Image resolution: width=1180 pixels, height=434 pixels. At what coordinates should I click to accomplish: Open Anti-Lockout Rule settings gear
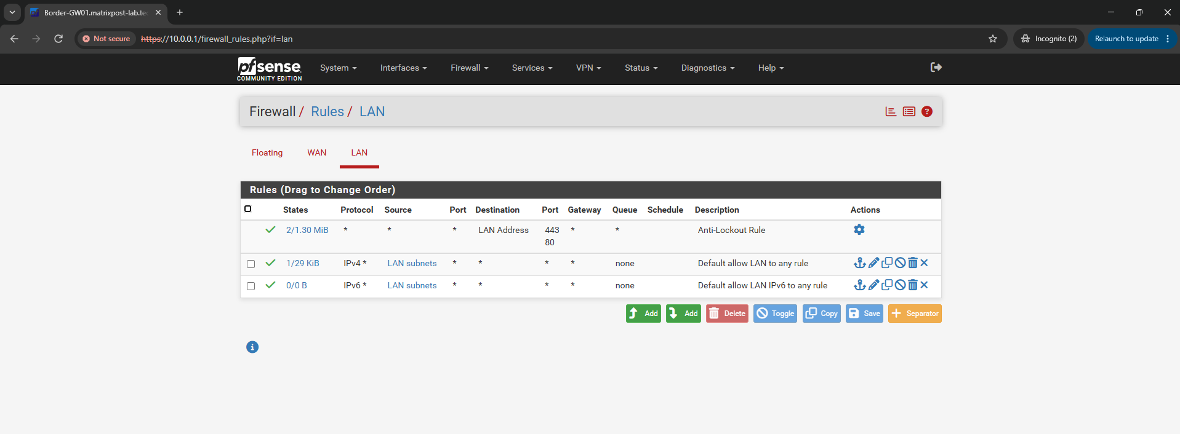(859, 229)
